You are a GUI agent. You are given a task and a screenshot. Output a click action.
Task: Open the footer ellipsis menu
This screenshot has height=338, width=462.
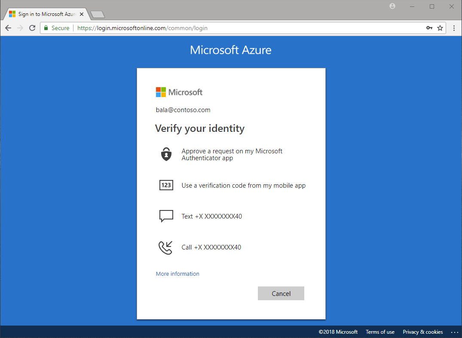tap(455, 332)
